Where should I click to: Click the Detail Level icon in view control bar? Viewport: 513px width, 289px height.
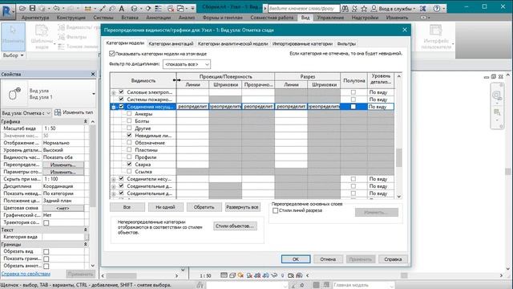[224, 275]
